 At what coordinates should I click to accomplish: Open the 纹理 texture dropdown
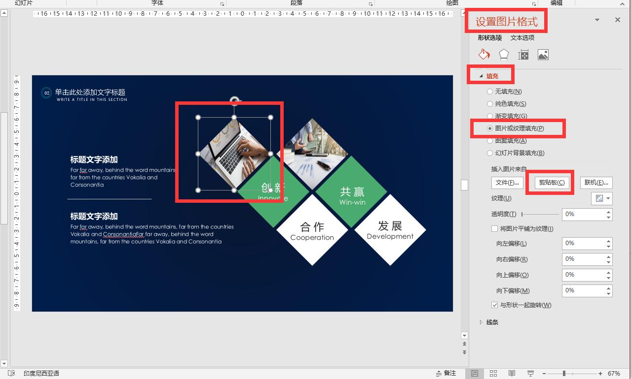pos(602,198)
